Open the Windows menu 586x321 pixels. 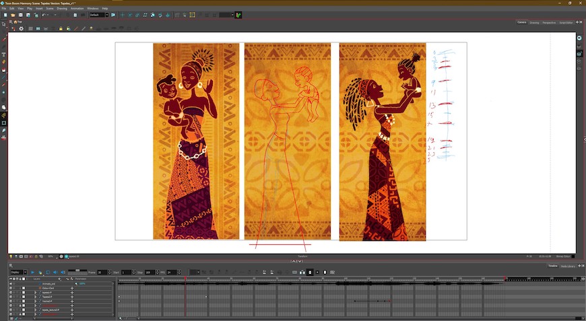(93, 8)
